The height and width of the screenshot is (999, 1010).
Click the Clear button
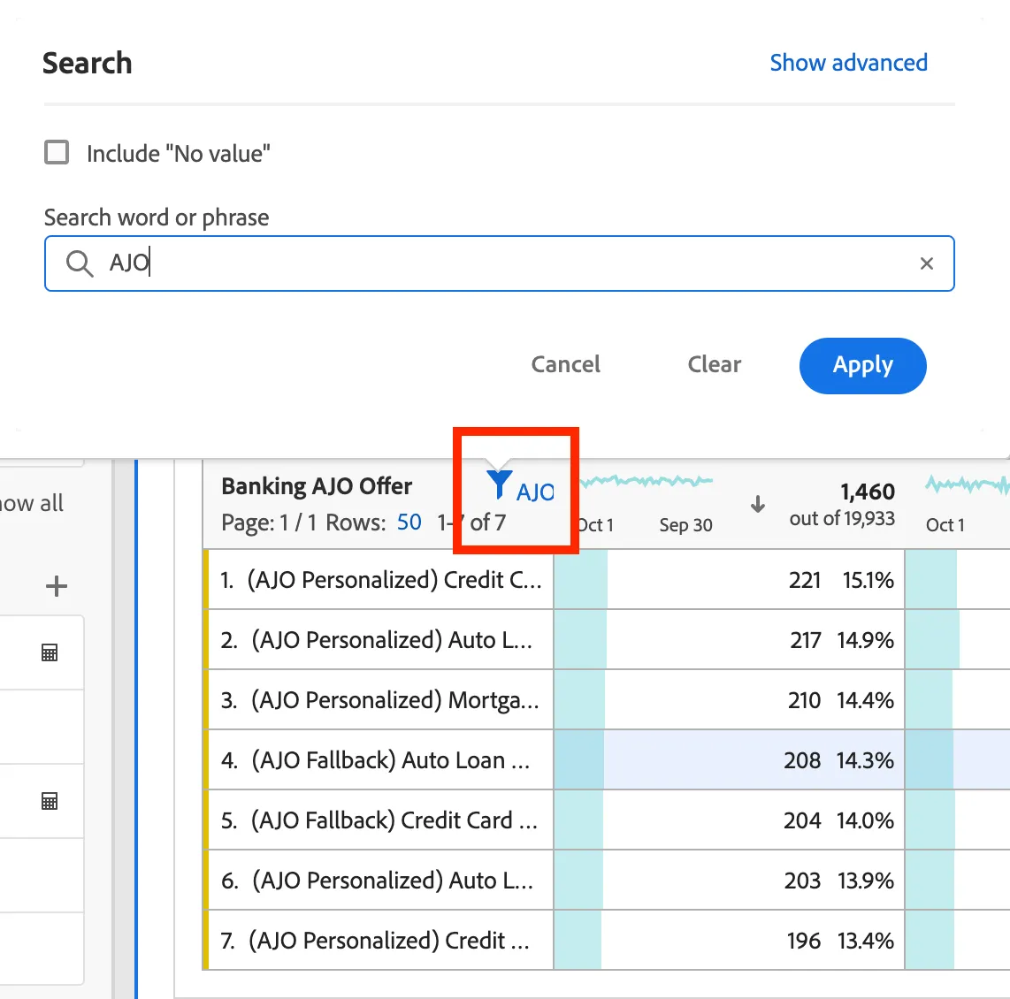tap(715, 364)
